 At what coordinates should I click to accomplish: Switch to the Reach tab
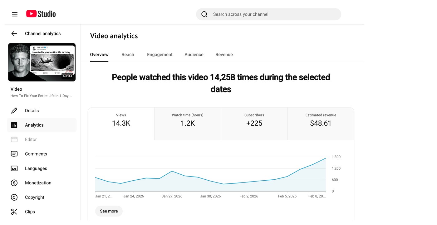click(x=128, y=55)
